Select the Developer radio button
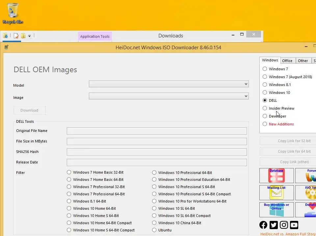Screen dimensions: 316x236 click(x=265, y=116)
